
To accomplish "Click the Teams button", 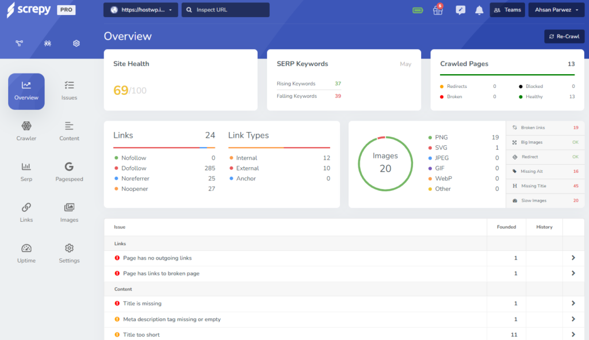I will (507, 10).
